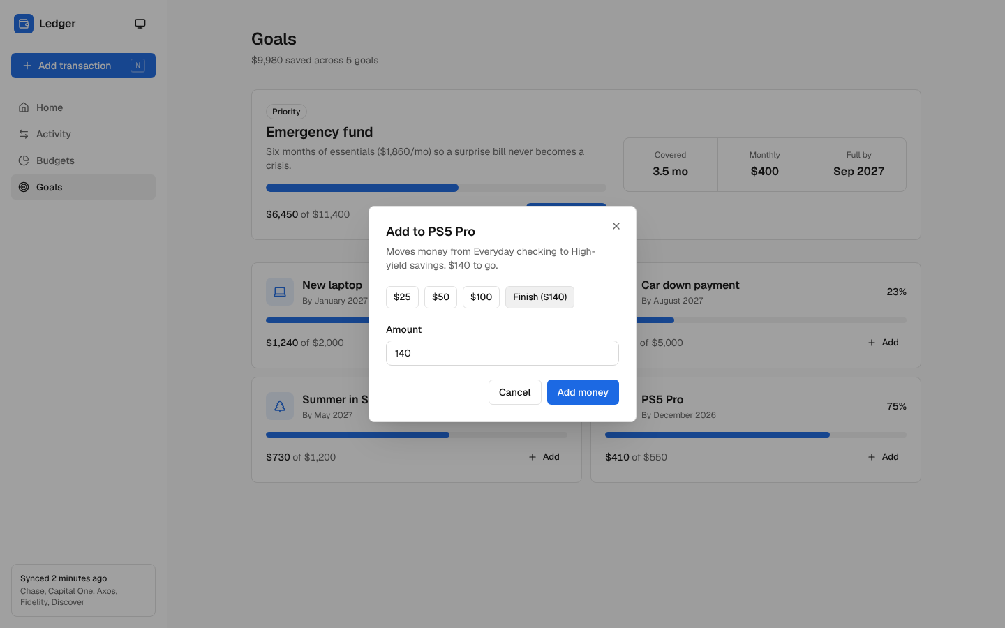Image resolution: width=1005 pixels, height=628 pixels.
Task: Cancel the add money dialog
Action: pyautogui.click(x=515, y=392)
